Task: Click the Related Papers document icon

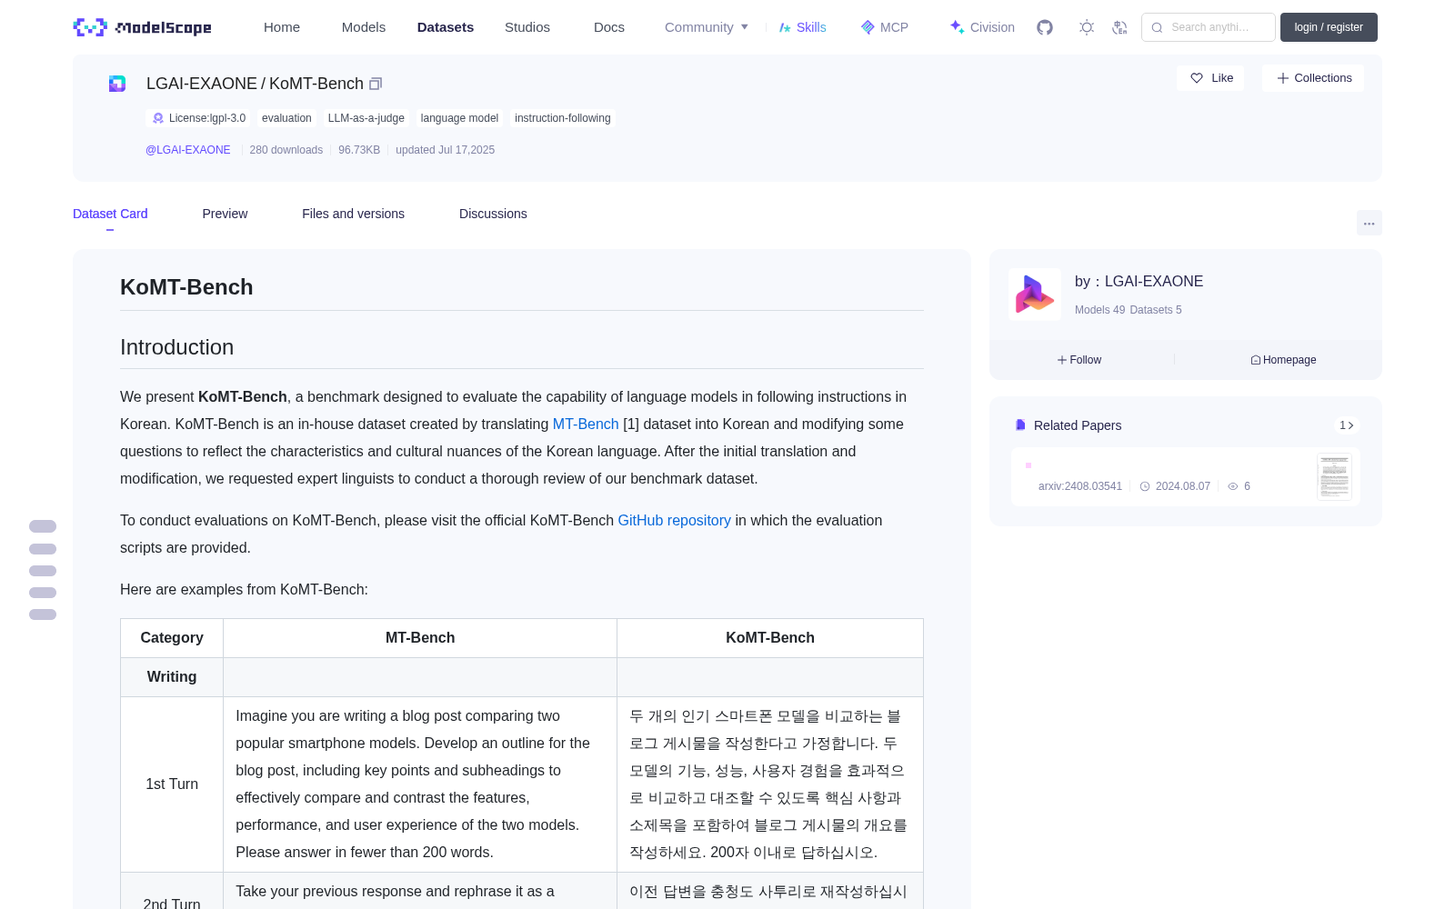Action: click(1020, 425)
